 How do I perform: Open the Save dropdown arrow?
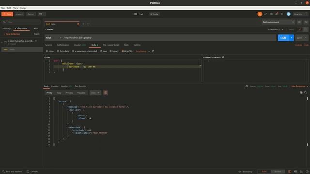click(x=306, y=38)
